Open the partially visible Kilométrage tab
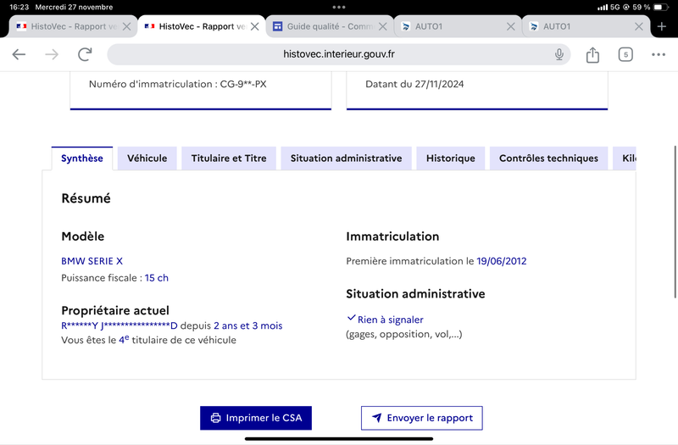The width and height of the screenshot is (678, 445). [x=625, y=159]
